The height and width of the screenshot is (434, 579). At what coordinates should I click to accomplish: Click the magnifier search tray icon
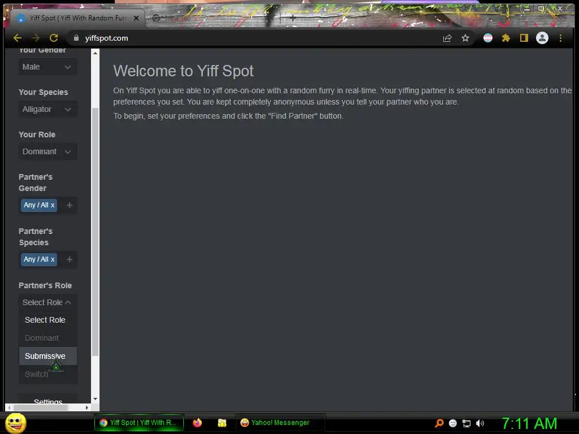point(439,423)
